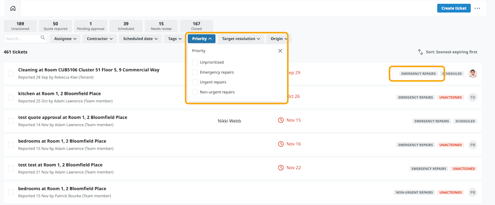
Task: Open the Contractor filter dropdown
Action: [100, 39]
